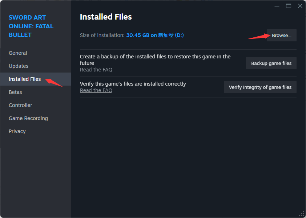Click the resize grip in the corner
Viewport: 306px width, 218px height.
pos(302,214)
